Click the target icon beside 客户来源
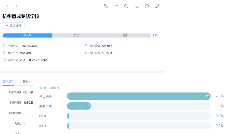 86,53
